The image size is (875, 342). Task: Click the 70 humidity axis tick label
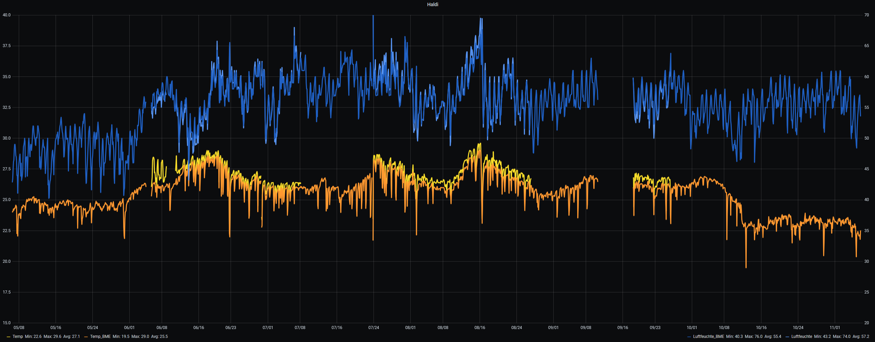click(x=866, y=15)
